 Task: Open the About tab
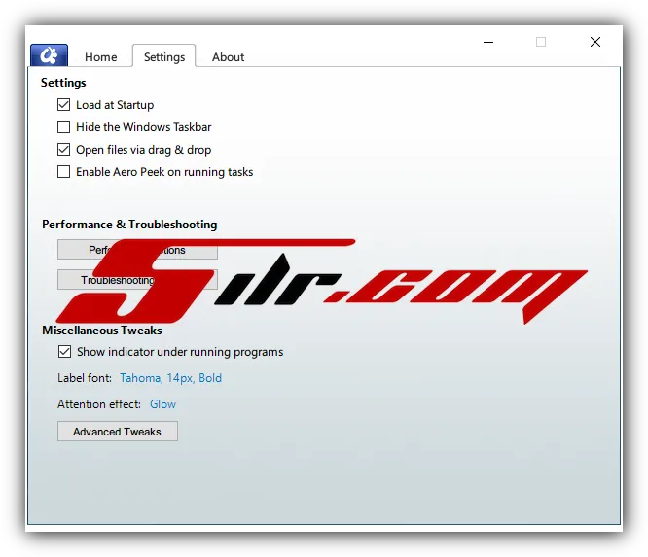tap(228, 57)
